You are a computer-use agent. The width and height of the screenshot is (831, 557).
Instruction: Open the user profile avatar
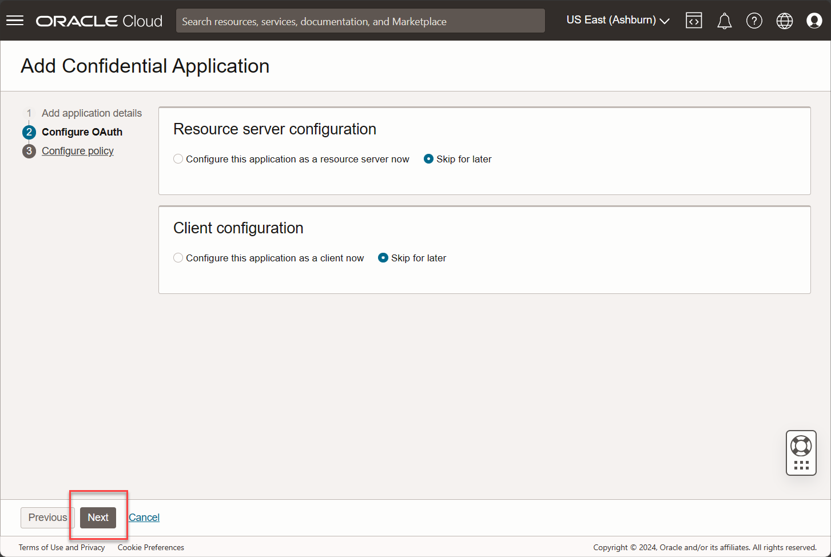(x=814, y=20)
